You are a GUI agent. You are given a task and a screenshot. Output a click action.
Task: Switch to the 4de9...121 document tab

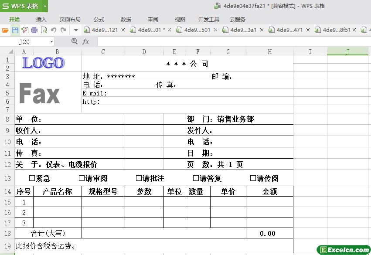101,30
